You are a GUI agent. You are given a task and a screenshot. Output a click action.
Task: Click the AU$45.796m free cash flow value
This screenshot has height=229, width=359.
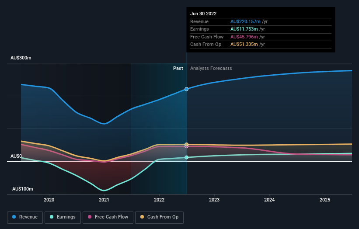(244, 37)
